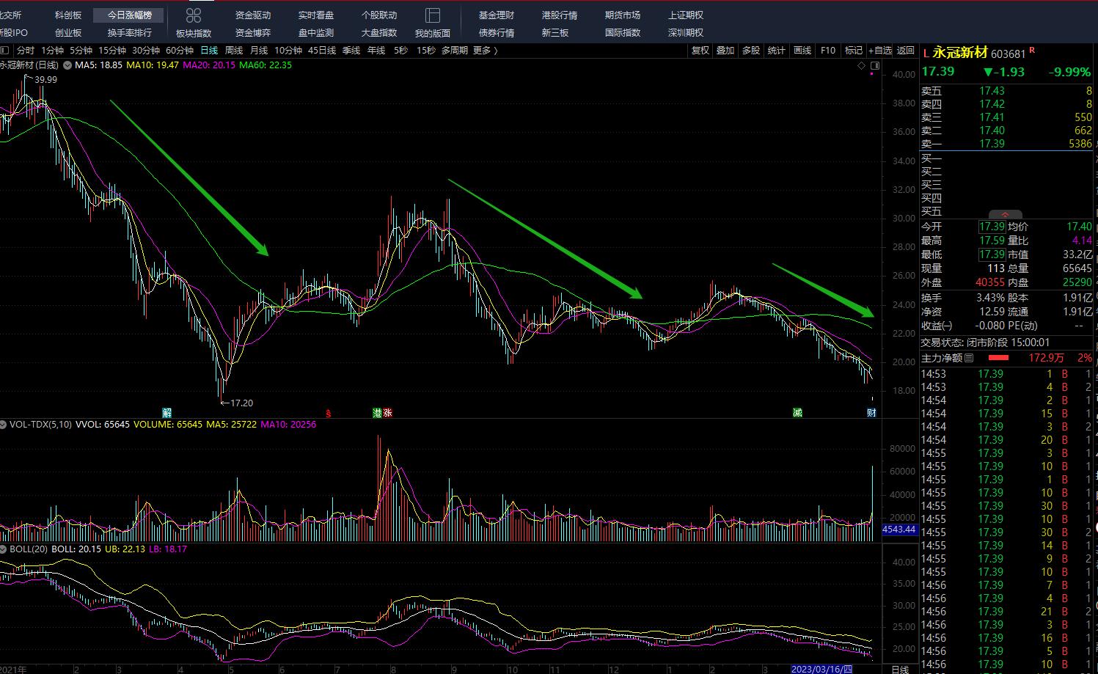Select the 5秒 period
The width and height of the screenshot is (1098, 674).
(400, 51)
